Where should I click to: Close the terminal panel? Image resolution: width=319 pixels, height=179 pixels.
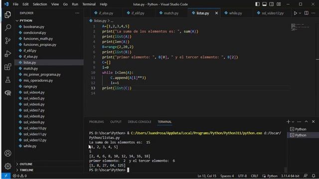(314, 121)
